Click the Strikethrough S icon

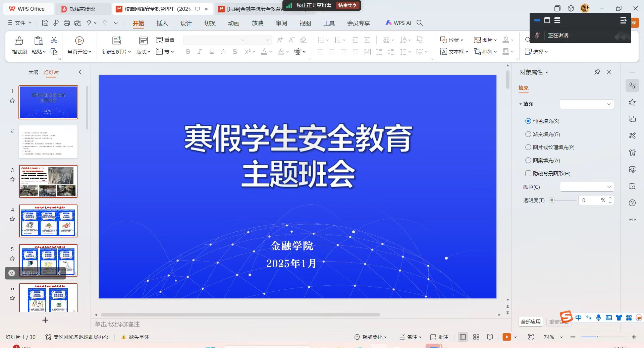235,52
